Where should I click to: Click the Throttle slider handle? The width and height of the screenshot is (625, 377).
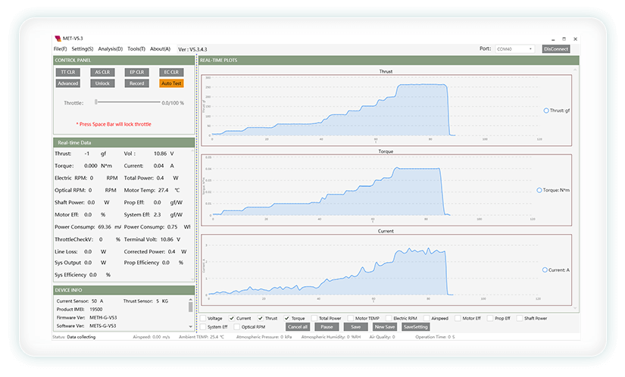click(96, 102)
